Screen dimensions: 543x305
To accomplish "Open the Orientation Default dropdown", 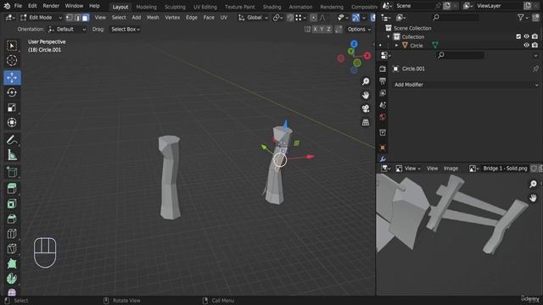I will [67, 30].
